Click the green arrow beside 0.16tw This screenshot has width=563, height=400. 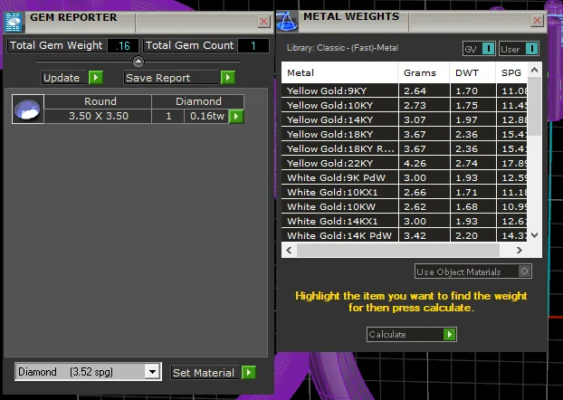[236, 117]
